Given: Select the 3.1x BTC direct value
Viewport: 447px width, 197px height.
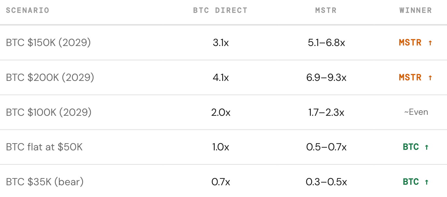Looking at the screenshot, I should [221, 43].
